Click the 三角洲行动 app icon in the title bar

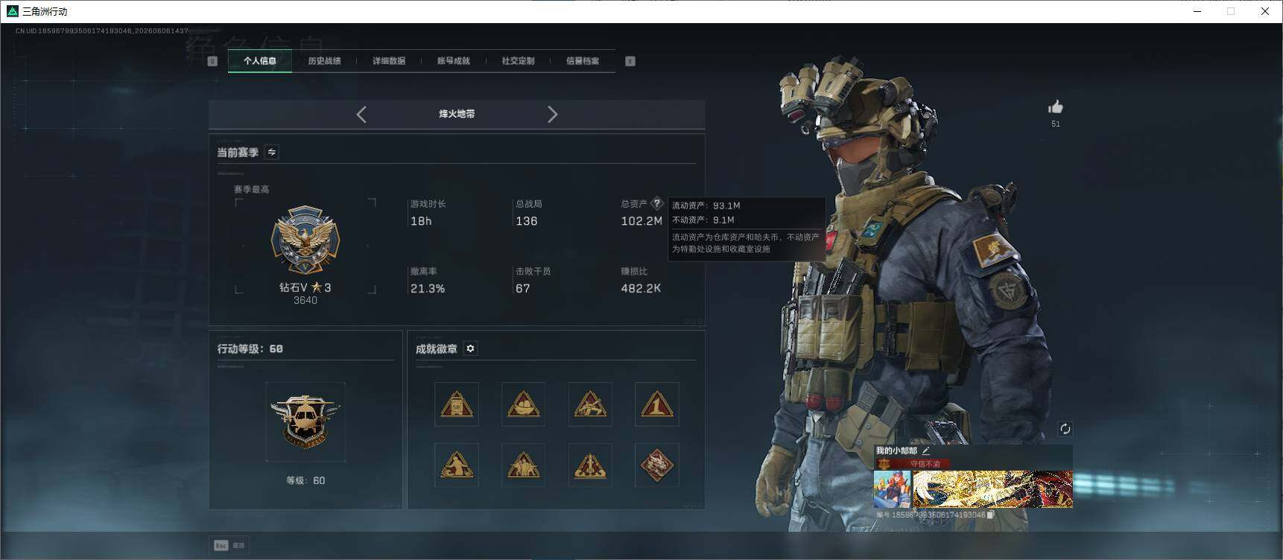tap(12, 11)
